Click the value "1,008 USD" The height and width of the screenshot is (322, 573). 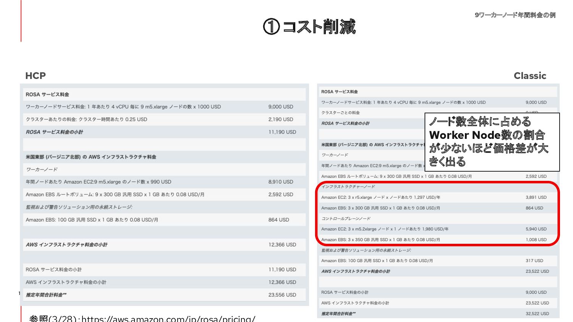536,240
